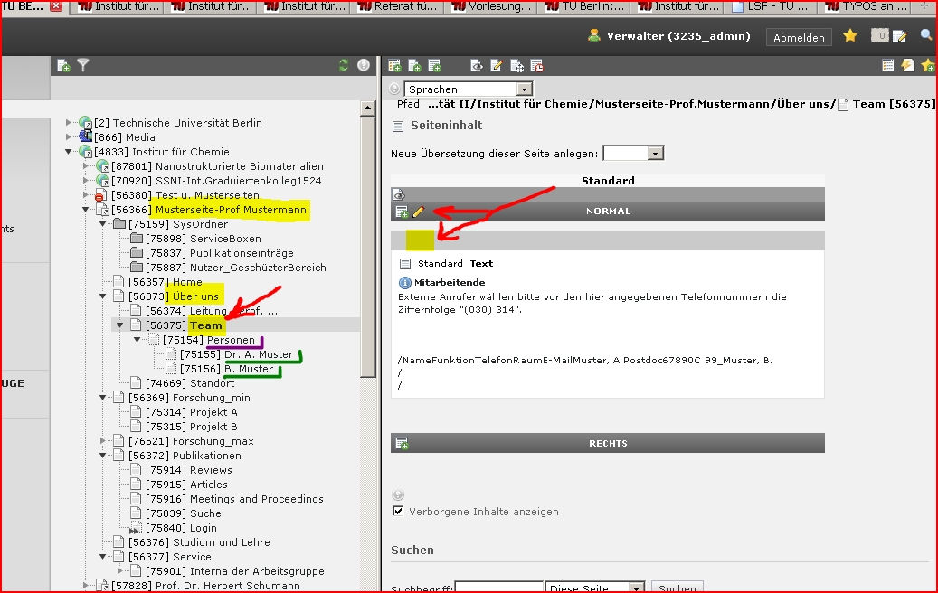Click the yellow bookmark star in top bar
Image resolution: width=938 pixels, height=593 pixels.
[x=850, y=36]
